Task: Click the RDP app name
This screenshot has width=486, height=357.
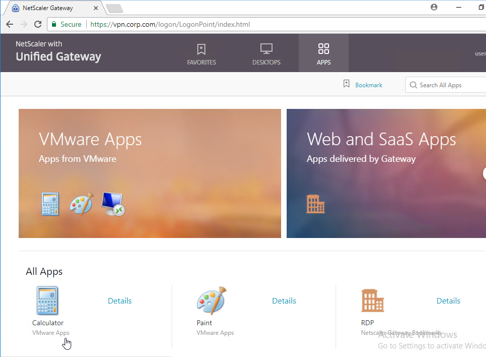Action: (367, 323)
